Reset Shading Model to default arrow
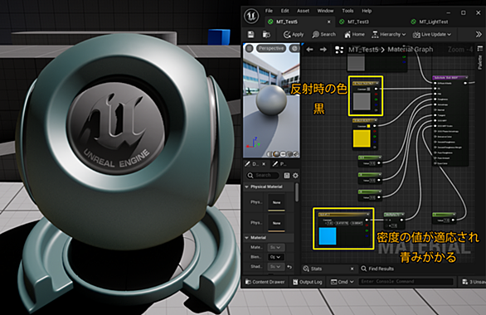 [x=289, y=267]
